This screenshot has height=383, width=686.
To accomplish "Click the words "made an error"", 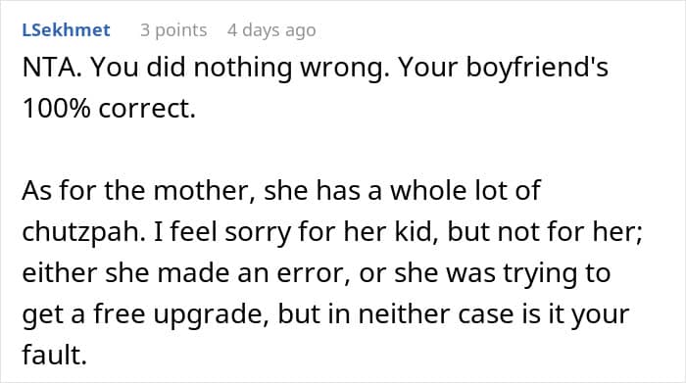I will [254, 273].
